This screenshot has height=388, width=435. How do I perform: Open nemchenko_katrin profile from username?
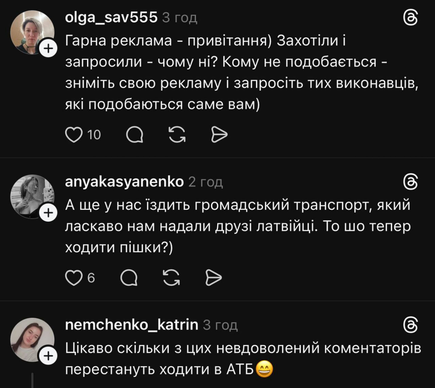click(132, 325)
